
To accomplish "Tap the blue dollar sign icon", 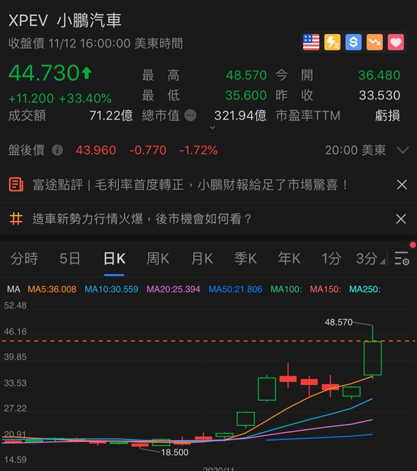I will point(354,42).
